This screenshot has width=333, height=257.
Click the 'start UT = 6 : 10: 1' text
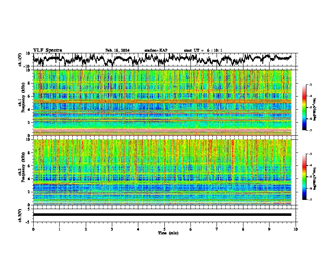click(203, 50)
